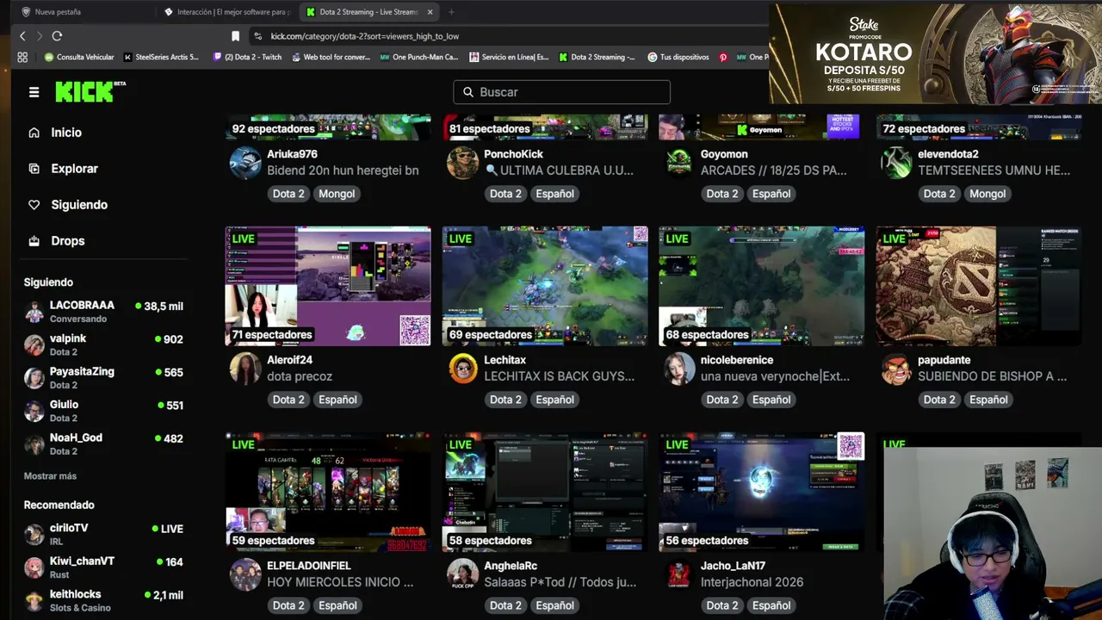Screen dimensions: 1102x620
Task: Open Giulio's channel in the sidebar
Action: 103,411
